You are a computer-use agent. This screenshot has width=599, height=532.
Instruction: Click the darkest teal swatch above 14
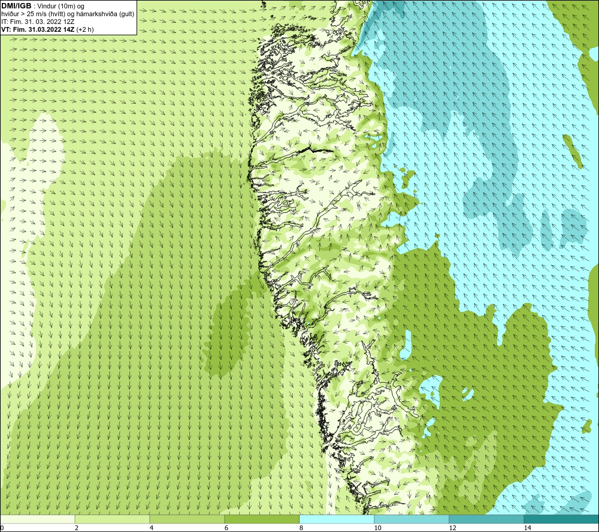tap(562, 519)
